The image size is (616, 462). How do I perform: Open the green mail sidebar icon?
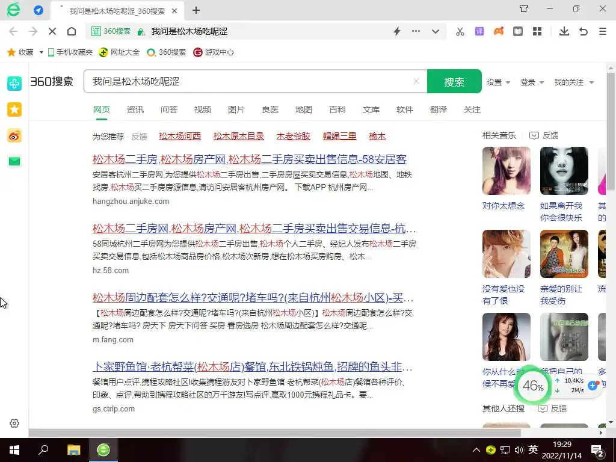tap(14, 161)
